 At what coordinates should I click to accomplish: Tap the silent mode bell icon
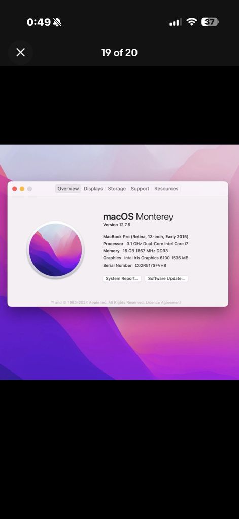point(57,22)
